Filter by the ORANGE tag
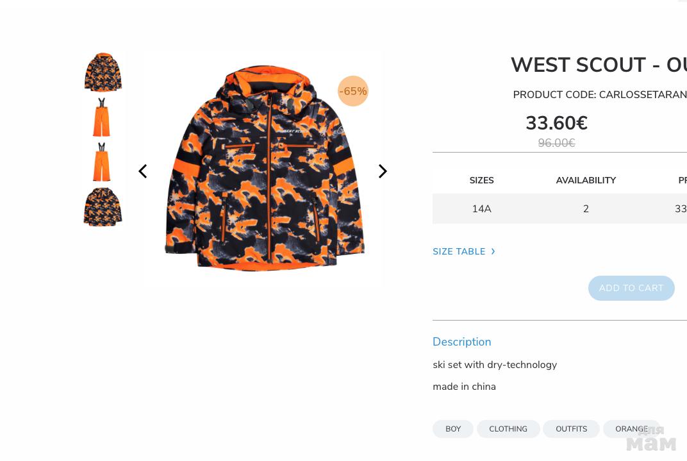The image size is (687, 461). click(631, 429)
